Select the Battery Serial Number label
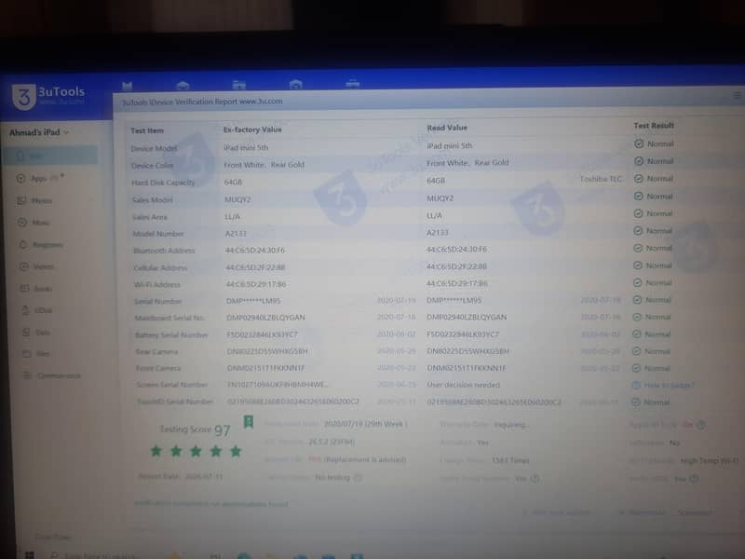The image size is (745, 559). (171, 335)
